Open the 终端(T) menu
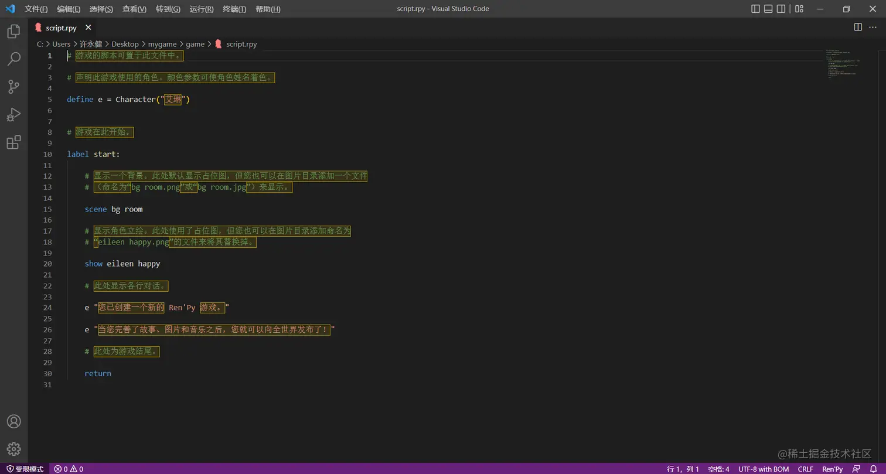This screenshot has height=474, width=886. 234,9
